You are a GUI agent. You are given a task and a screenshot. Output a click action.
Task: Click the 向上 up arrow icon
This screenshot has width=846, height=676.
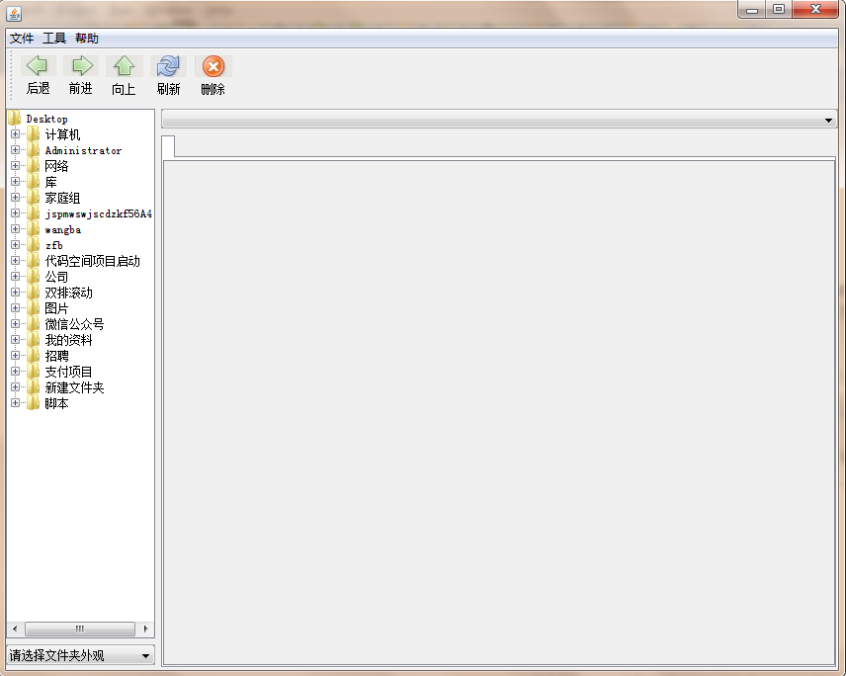(x=125, y=66)
